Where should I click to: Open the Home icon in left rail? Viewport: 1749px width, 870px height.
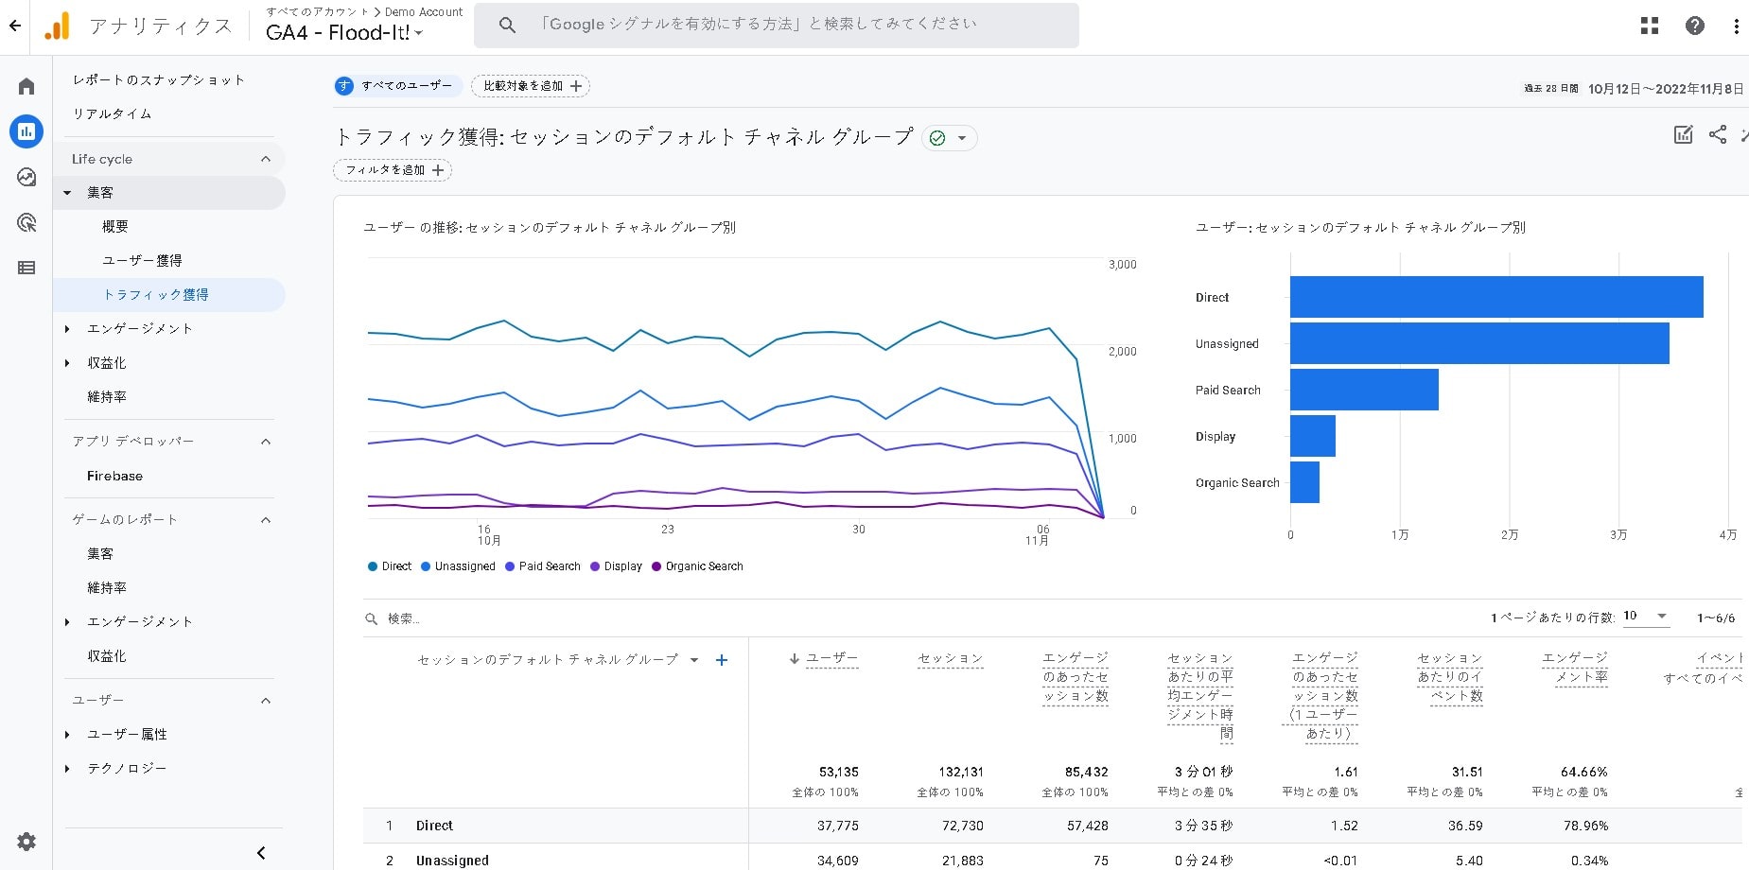(x=26, y=87)
